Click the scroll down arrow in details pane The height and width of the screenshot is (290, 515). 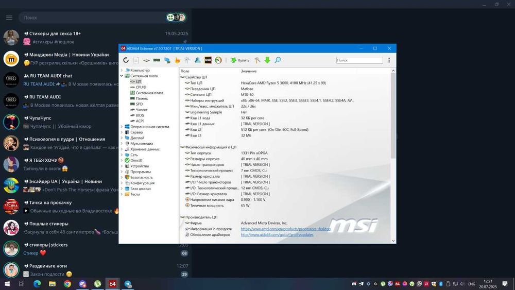tap(393, 241)
